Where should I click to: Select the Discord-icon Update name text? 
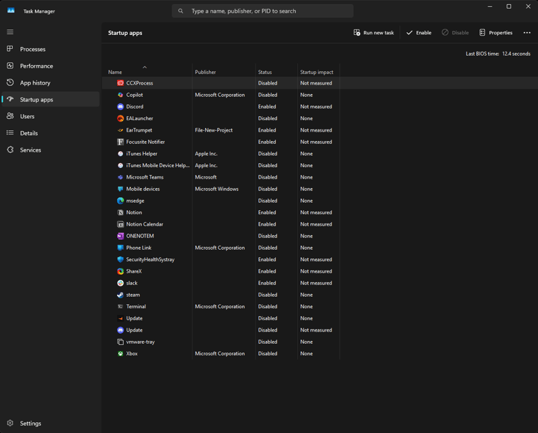point(134,330)
